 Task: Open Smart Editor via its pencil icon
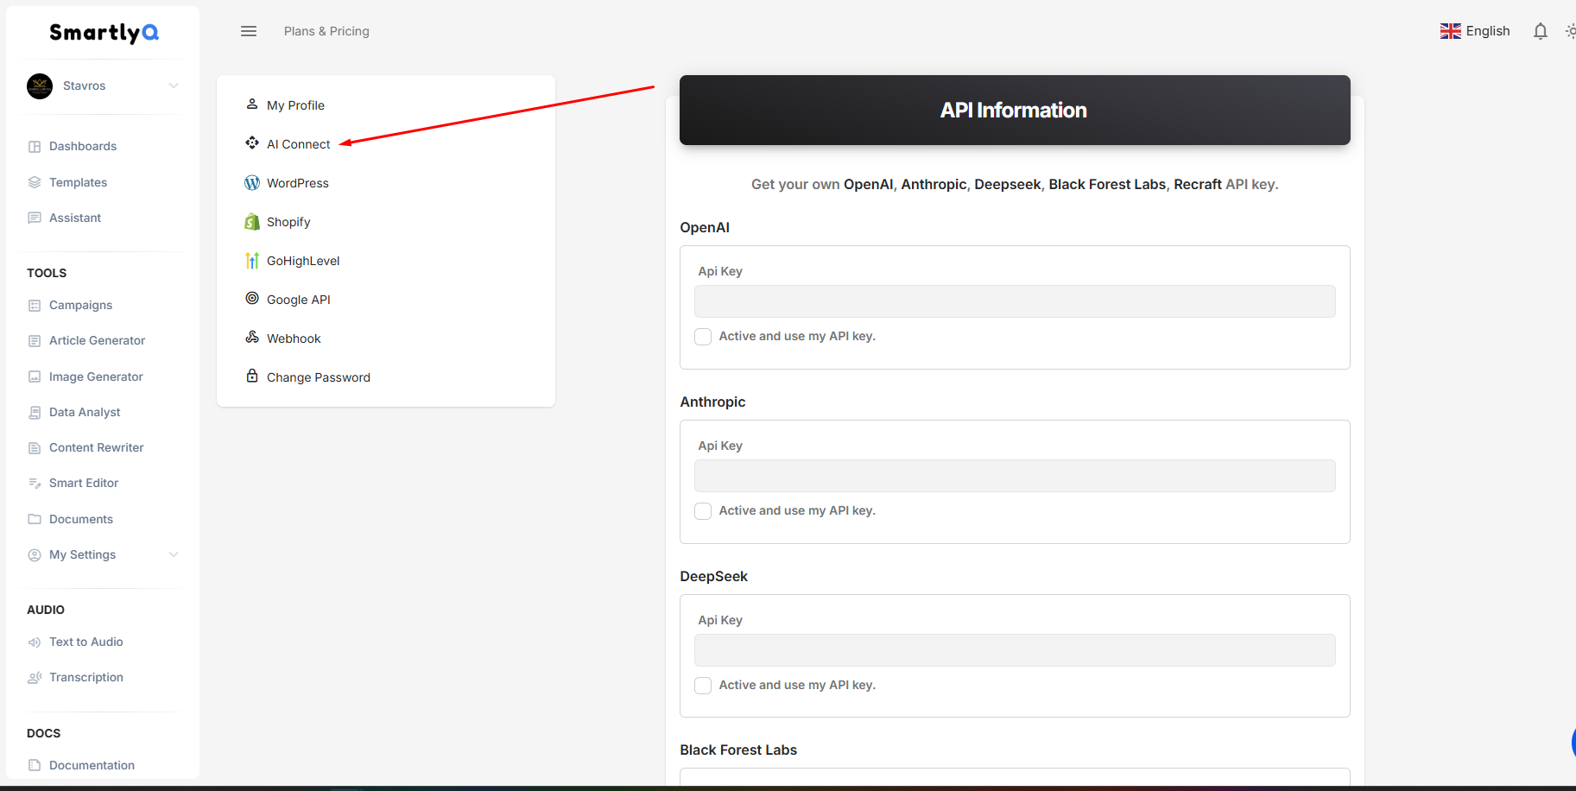[35, 484]
